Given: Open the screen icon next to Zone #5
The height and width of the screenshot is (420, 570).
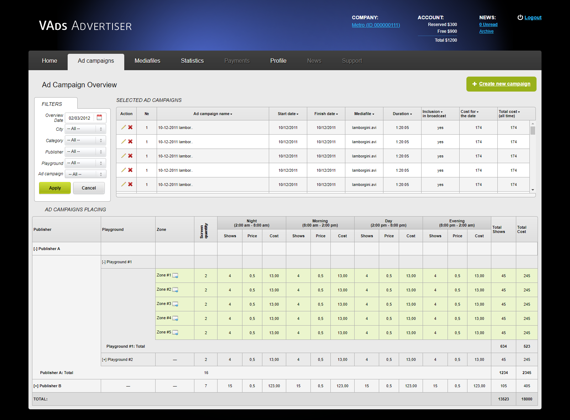Looking at the screenshot, I should point(175,332).
